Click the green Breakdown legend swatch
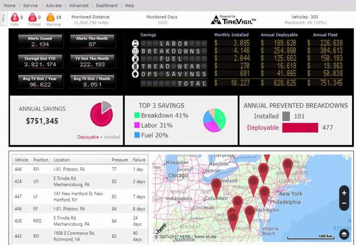The width and height of the screenshot is (356, 245). click(x=136, y=116)
